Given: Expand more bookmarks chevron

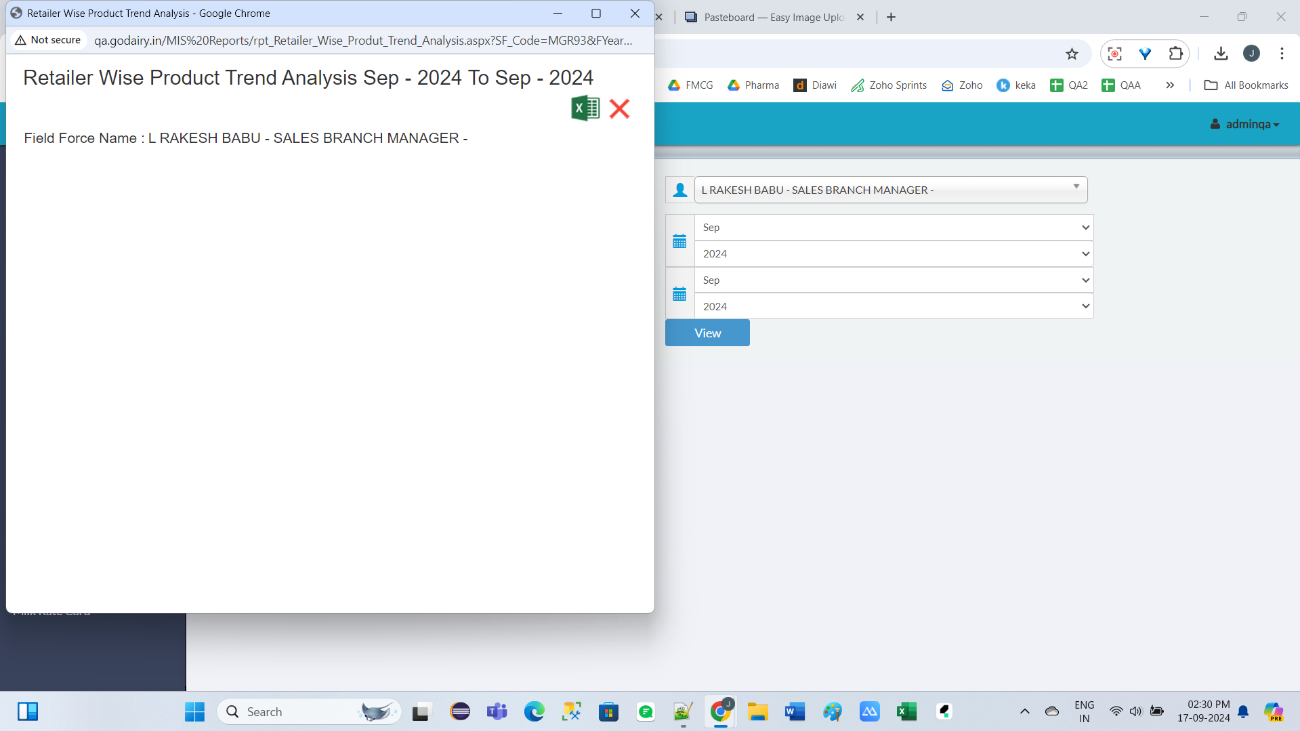Looking at the screenshot, I should [x=1170, y=85].
